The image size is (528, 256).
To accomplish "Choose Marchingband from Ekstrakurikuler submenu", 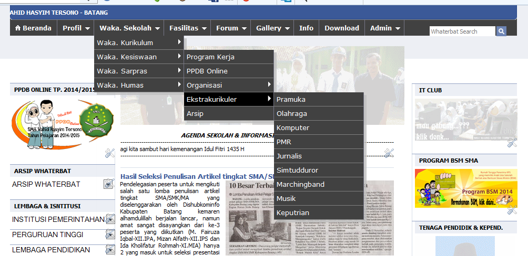I will [319, 184].
